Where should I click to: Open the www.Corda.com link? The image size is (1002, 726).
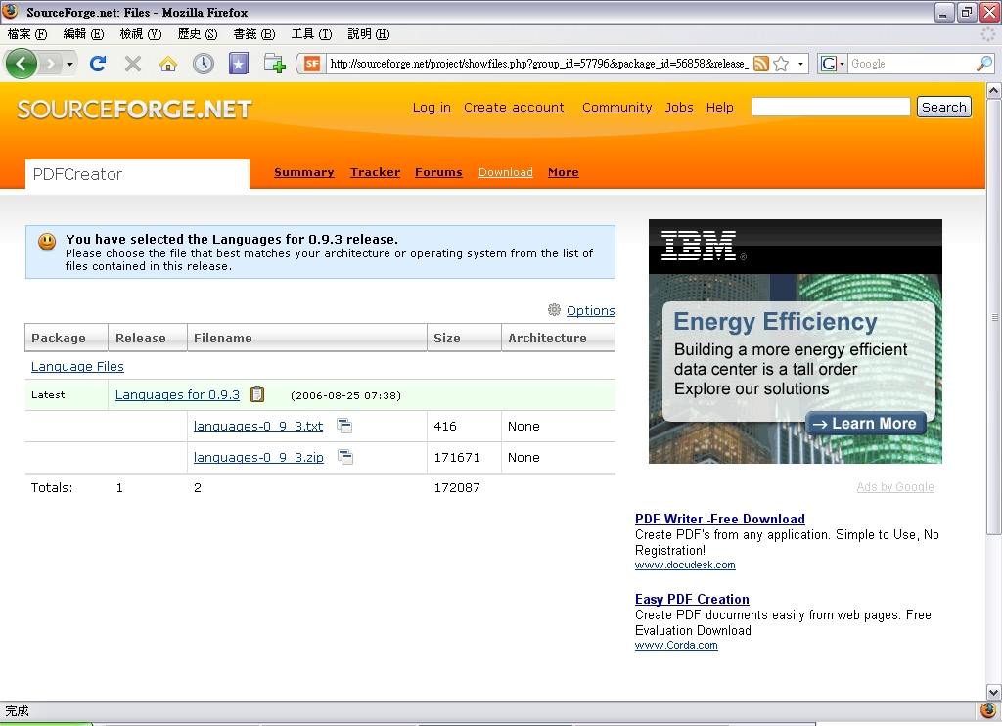[676, 645]
